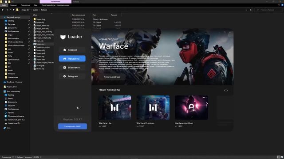Show next products with right chevron
The width and height of the screenshot is (284, 159).
tap(227, 90)
